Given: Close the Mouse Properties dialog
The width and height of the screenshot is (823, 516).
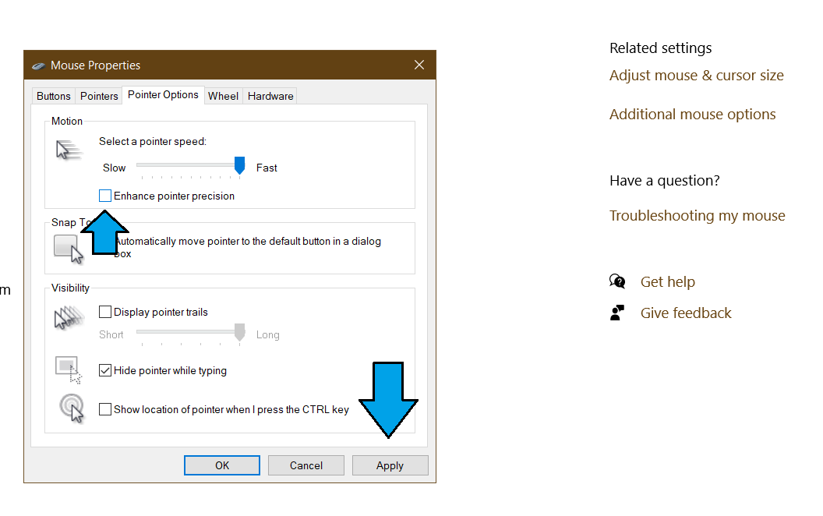Looking at the screenshot, I should click(419, 65).
